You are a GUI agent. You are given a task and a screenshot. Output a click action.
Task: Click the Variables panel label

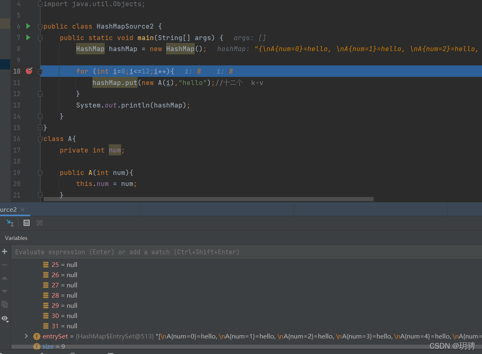pos(16,238)
